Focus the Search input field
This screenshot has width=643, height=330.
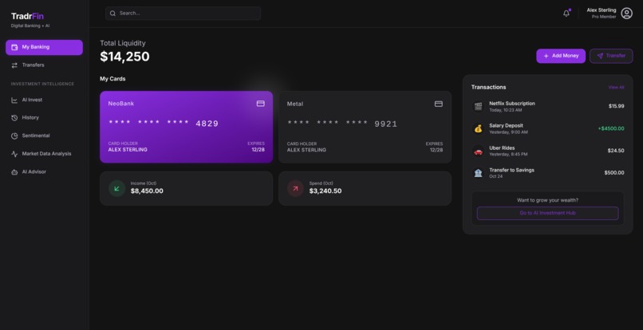click(x=183, y=13)
